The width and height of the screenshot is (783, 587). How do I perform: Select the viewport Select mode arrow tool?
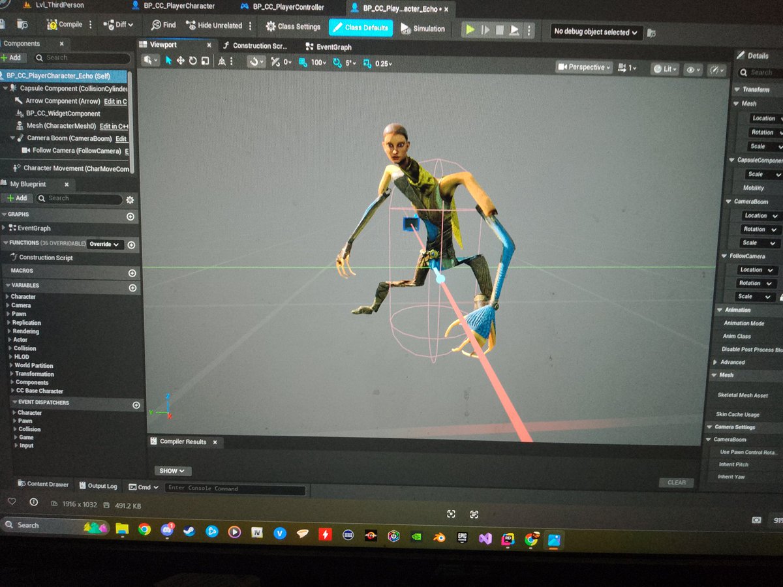pos(168,61)
